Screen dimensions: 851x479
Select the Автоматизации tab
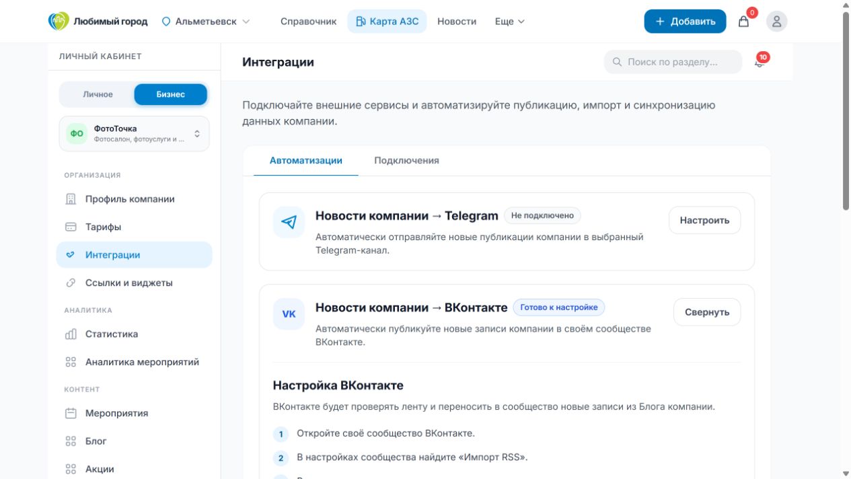(306, 161)
